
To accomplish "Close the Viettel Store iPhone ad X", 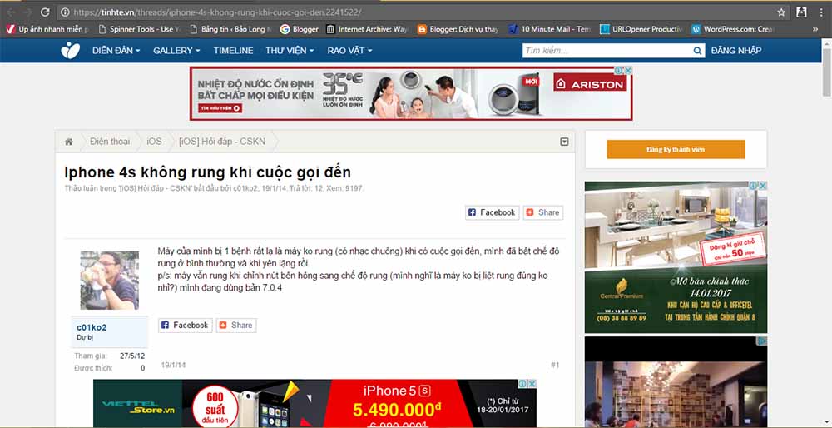I will point(532,383).
